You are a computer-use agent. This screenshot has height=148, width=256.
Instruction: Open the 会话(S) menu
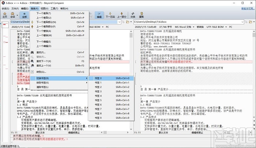5,8
